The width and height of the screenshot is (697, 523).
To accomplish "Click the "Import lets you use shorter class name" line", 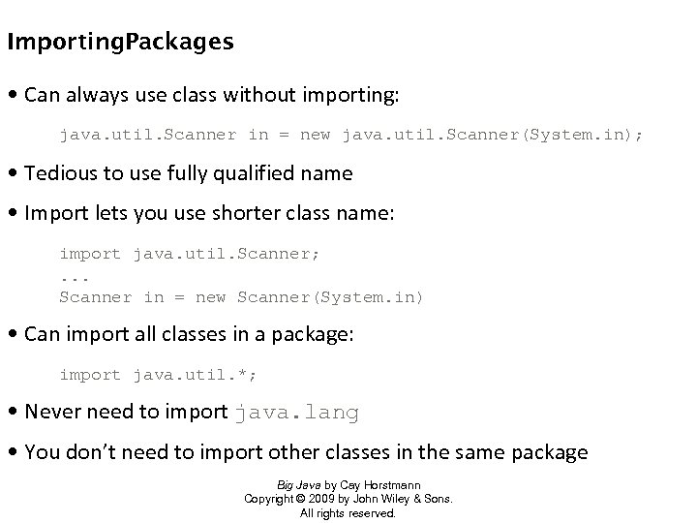I will 209,213.
